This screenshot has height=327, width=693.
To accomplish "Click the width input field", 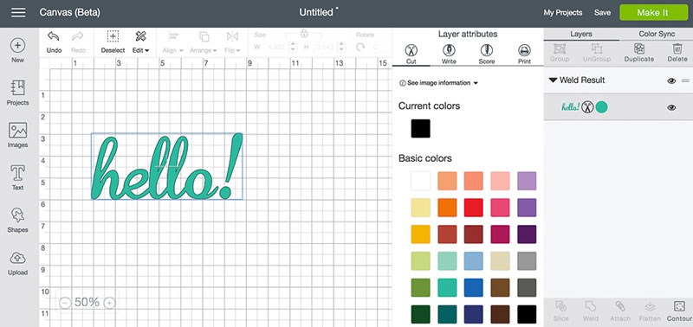I will 277,47.
